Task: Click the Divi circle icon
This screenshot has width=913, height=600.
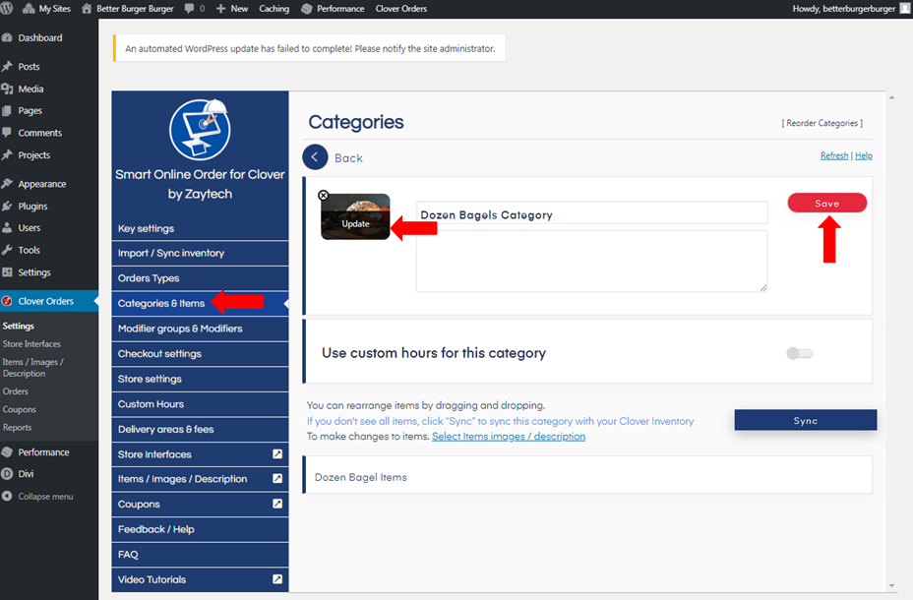Action: pos(7,474)
